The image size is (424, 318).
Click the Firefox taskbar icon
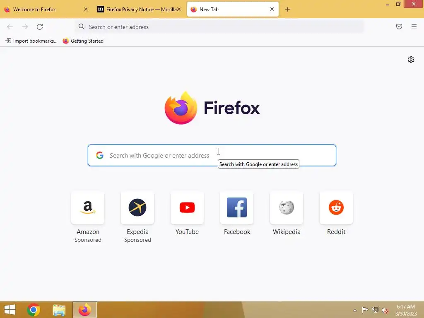[84, 310]
